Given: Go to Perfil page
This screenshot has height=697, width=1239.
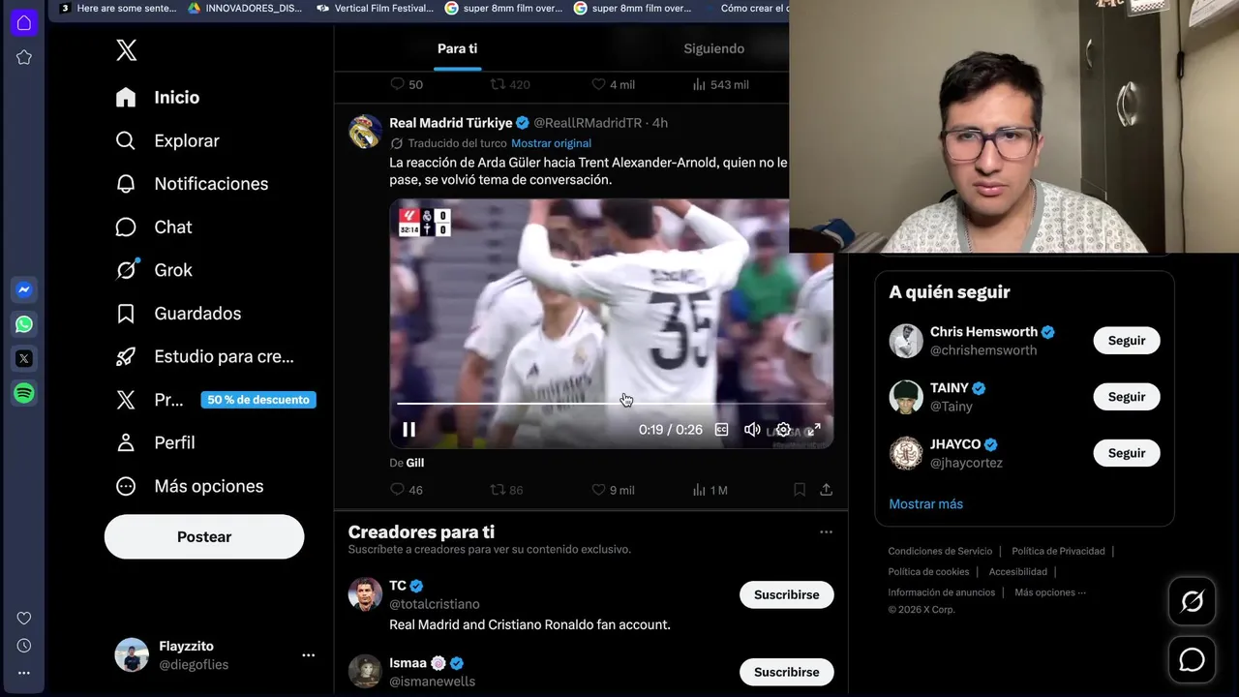Looking at the screenshot, I should [155, 442].
